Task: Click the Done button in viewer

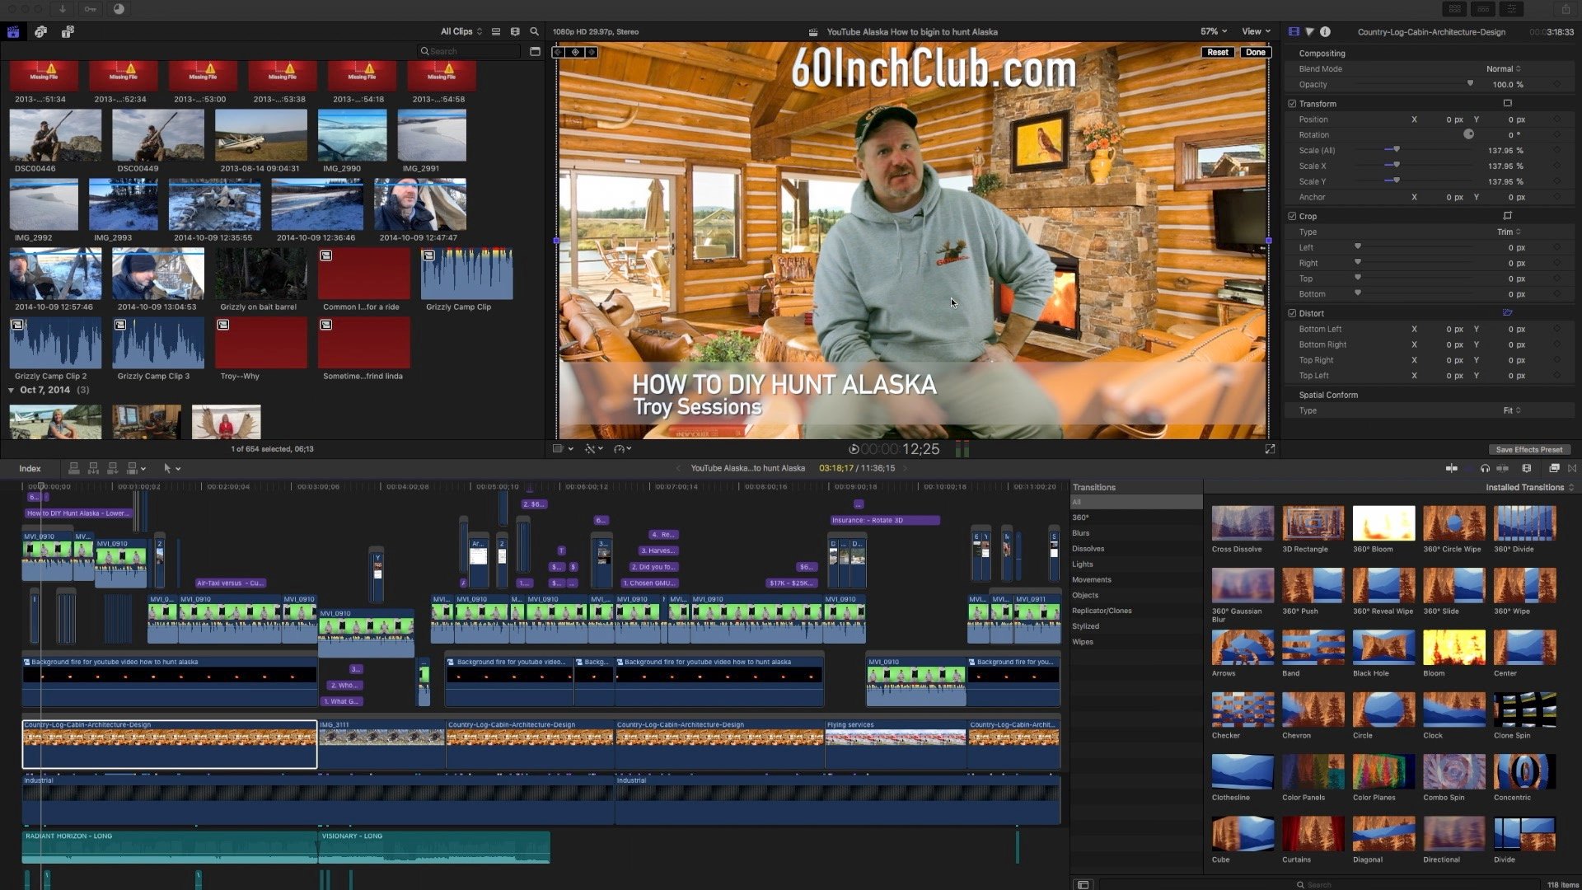Action: [1255, 52]
